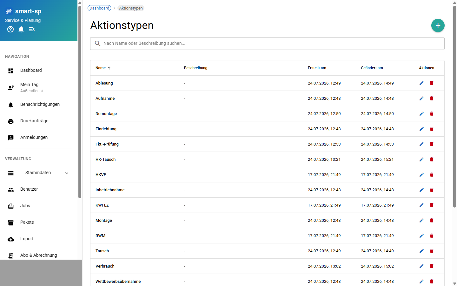Click the bell icon in the sidebar header
Screen dimensions: 457x286
pos(21,29)
